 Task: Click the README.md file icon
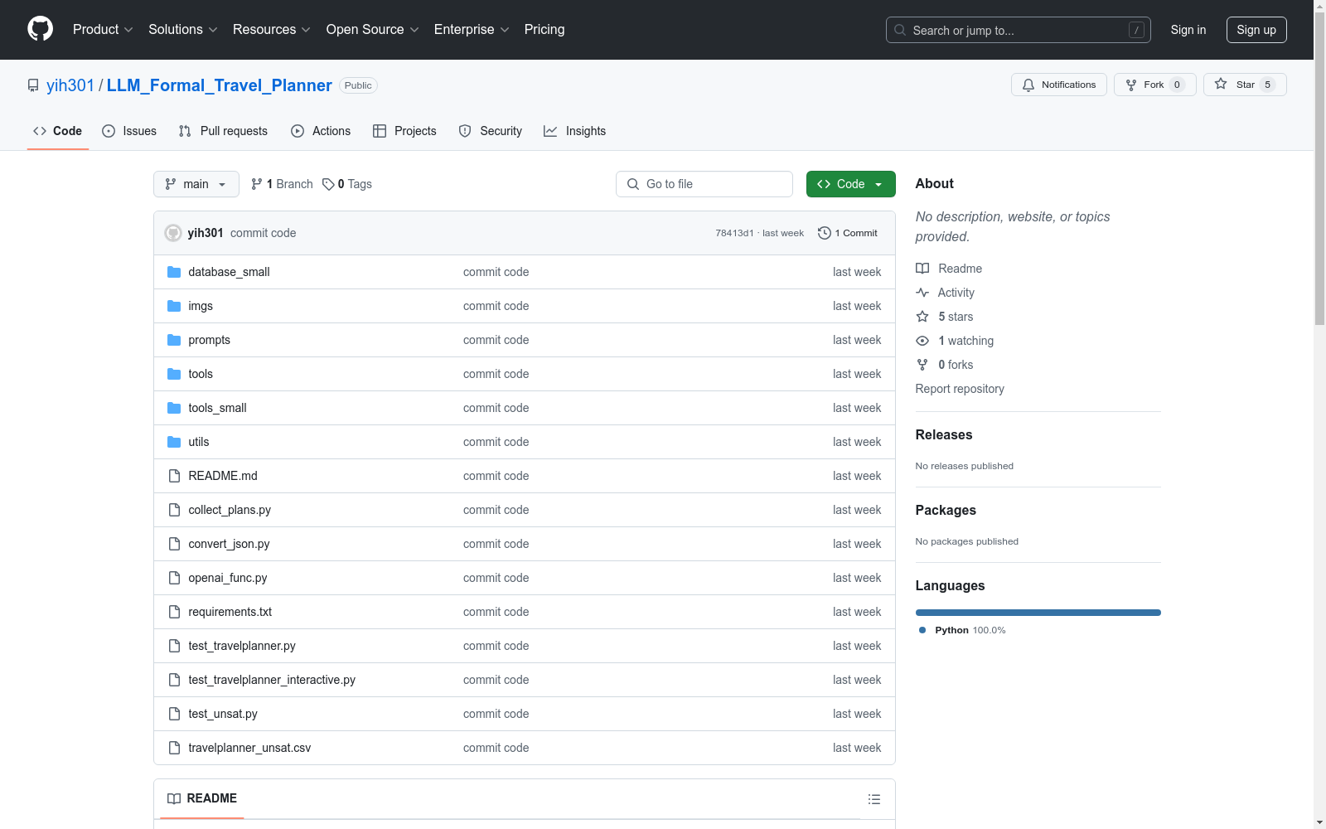(x=174, y=476)
